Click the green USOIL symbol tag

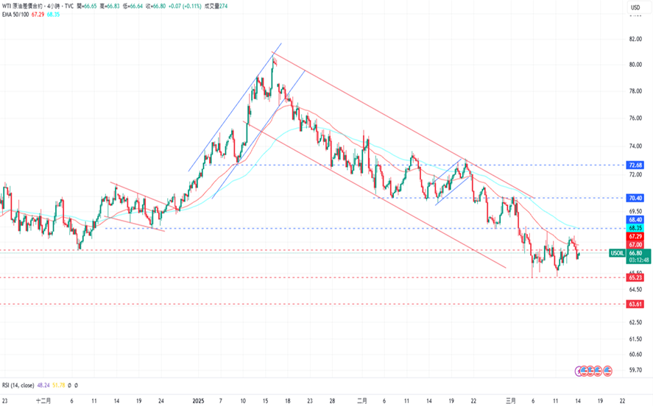click(617, 253)
